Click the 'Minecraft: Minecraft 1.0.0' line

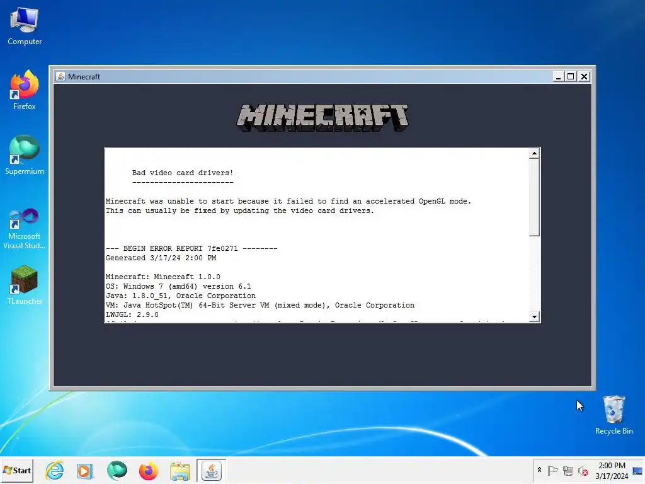pos(163,277)
